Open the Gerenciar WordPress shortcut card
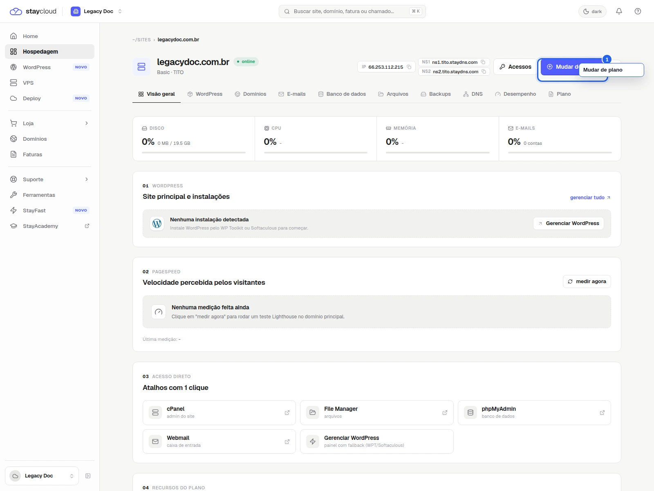Image resolution: width=654 pixels, height=491 pixels. point(376,441)
